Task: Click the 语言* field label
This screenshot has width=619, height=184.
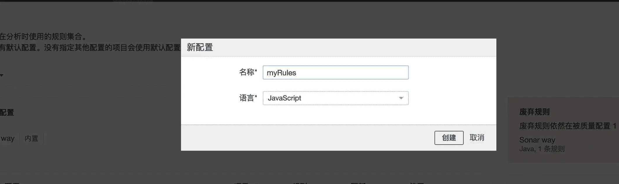Action: pos(248,98)
